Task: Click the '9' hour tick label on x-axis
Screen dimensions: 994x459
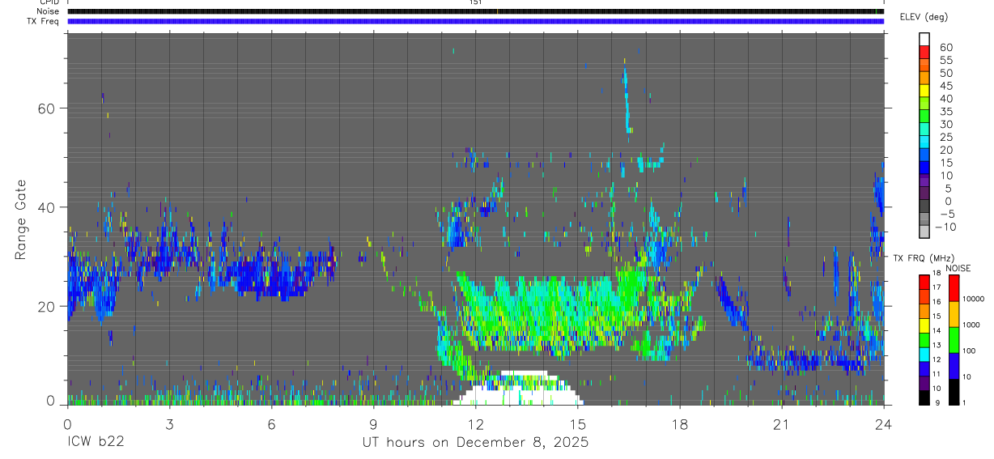Action: click(374, 423)
